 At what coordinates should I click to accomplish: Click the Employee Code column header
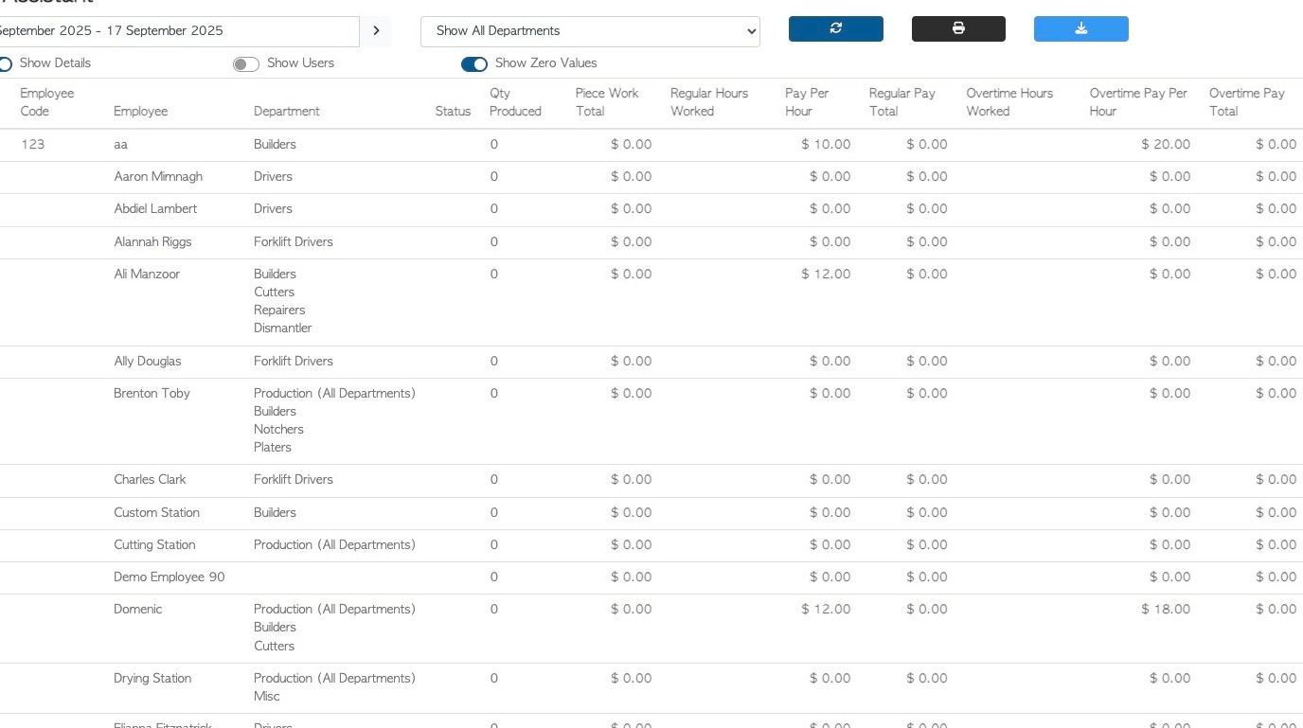[46, 102]
